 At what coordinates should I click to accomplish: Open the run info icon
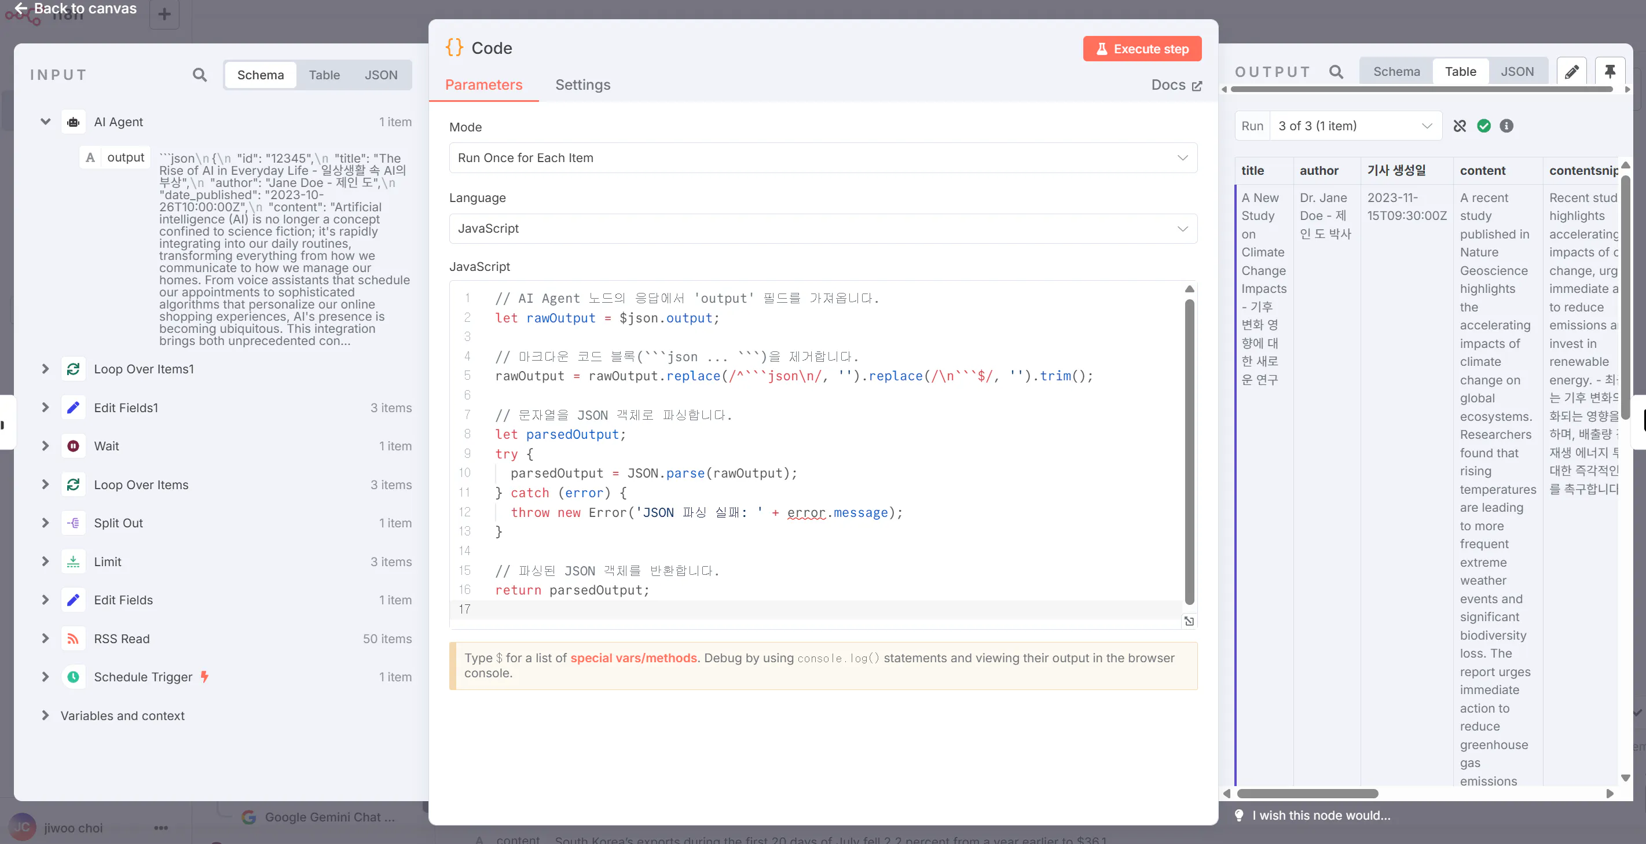1506,126
